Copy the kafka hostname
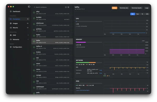This screenshot has height=102, width=157. click(x=101, y=70)
